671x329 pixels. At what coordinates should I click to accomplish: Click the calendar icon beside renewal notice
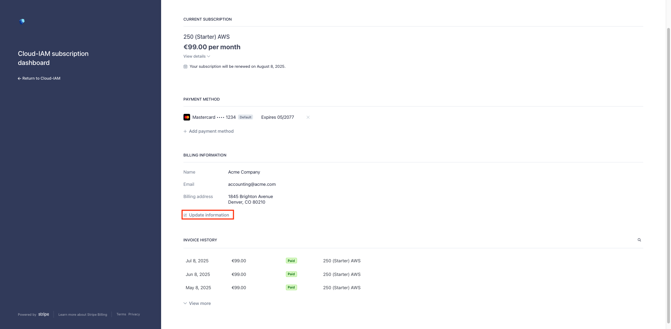185,66
